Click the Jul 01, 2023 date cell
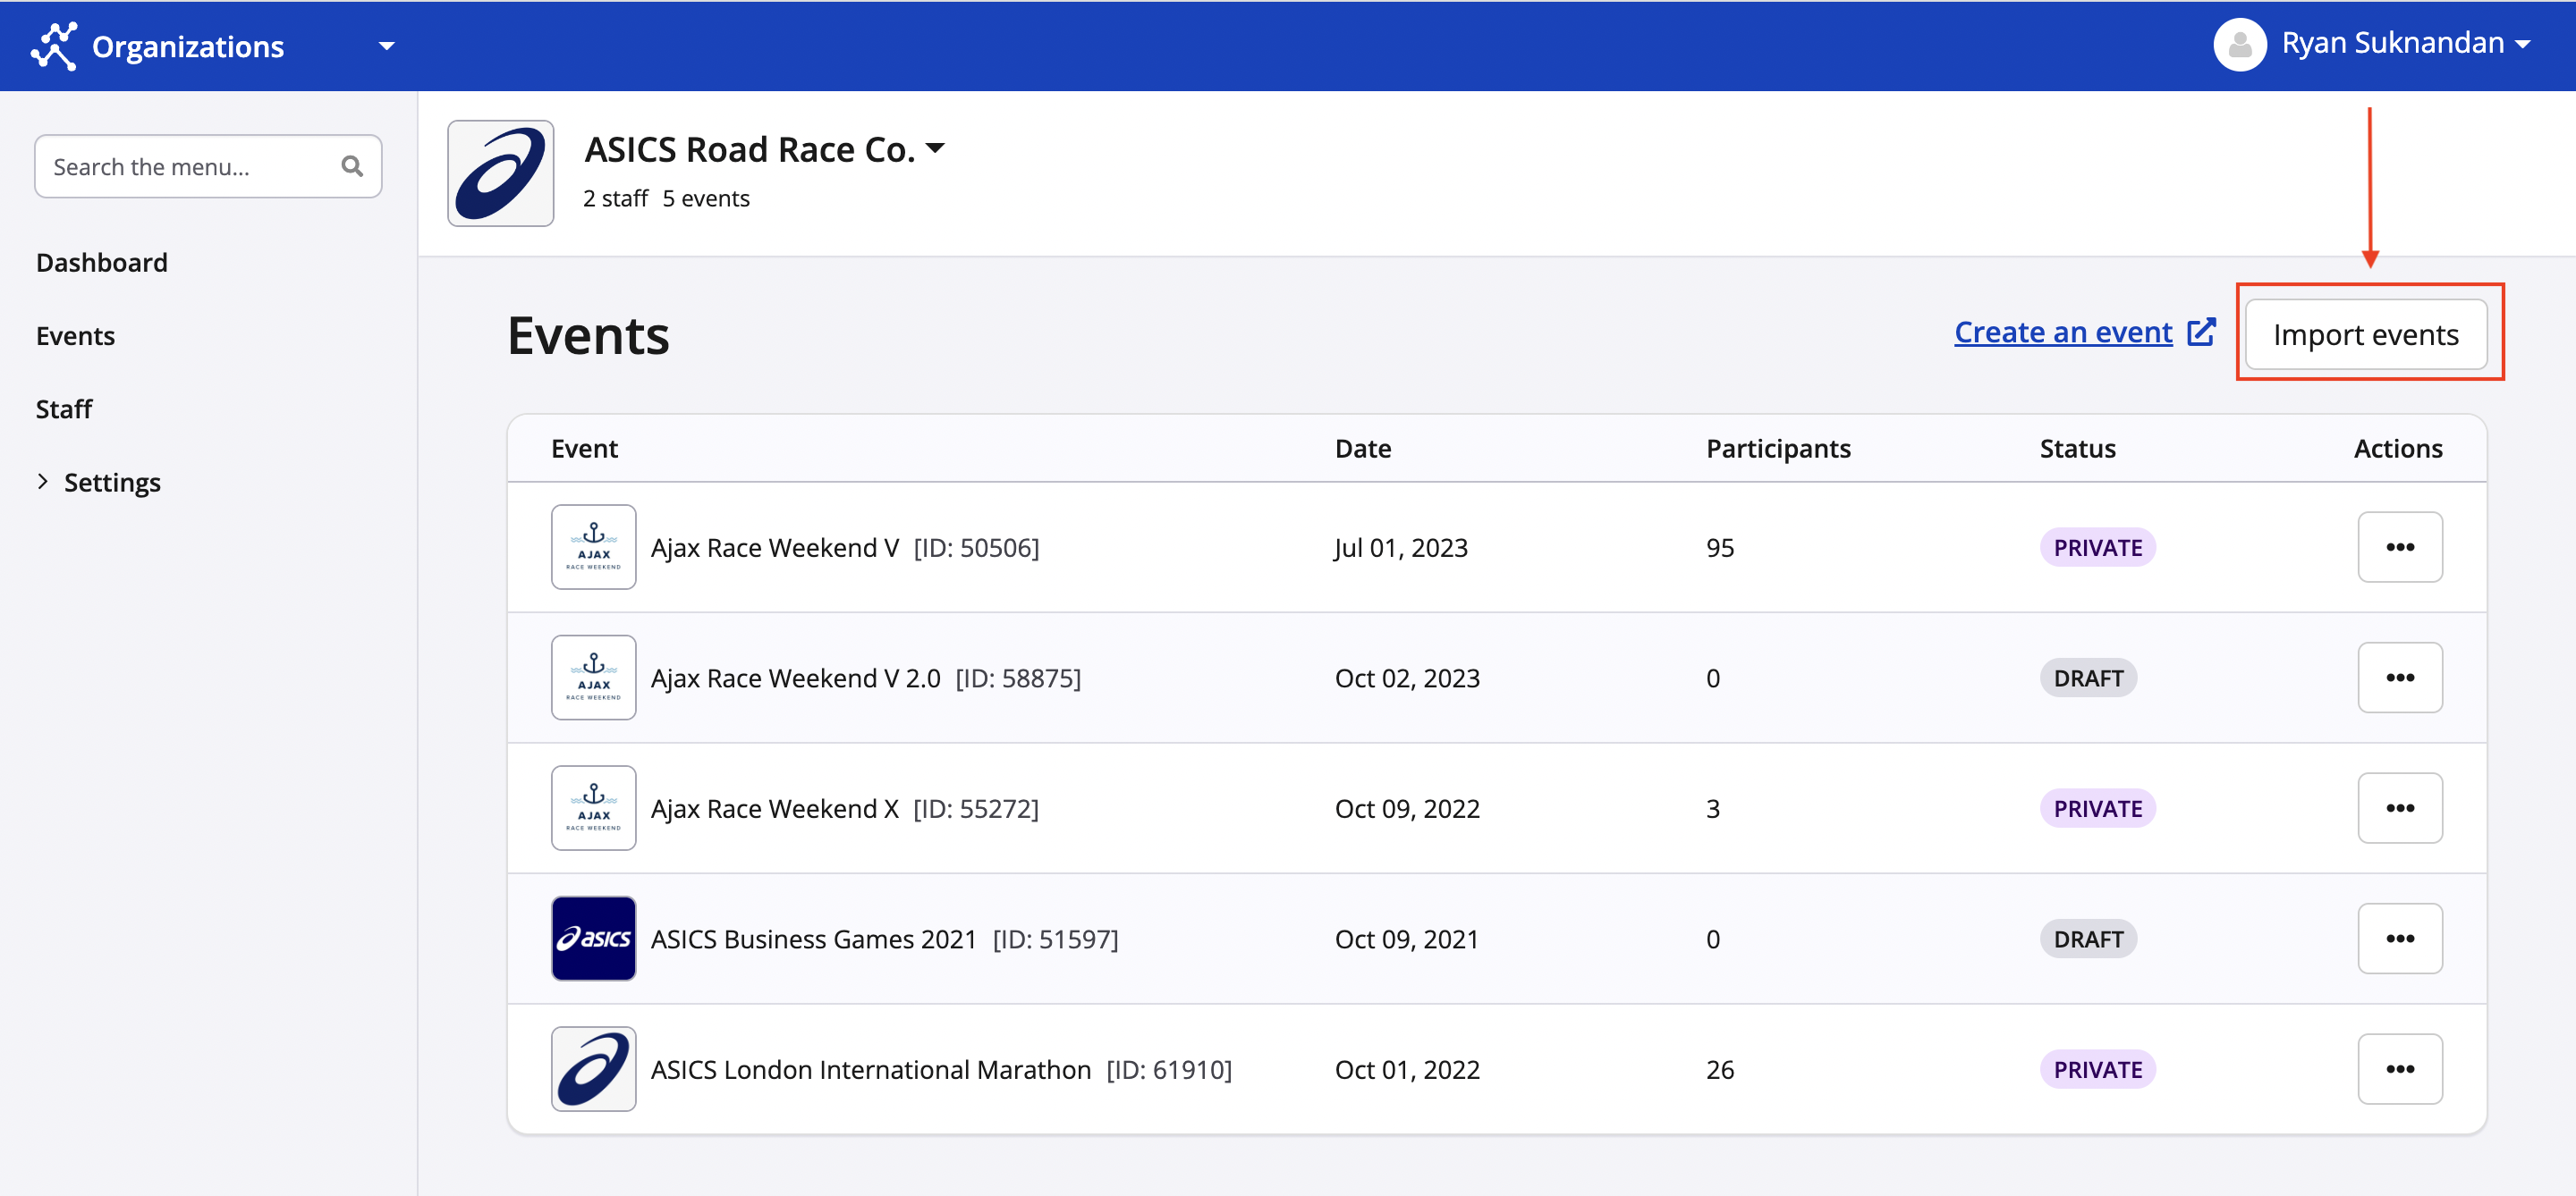Screen dimensions: 2576x1196 point(1401,548)
